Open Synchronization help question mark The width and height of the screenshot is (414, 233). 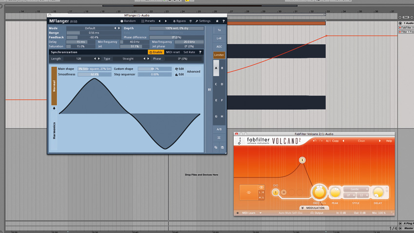pyautogui.click(x=200, y=52)
